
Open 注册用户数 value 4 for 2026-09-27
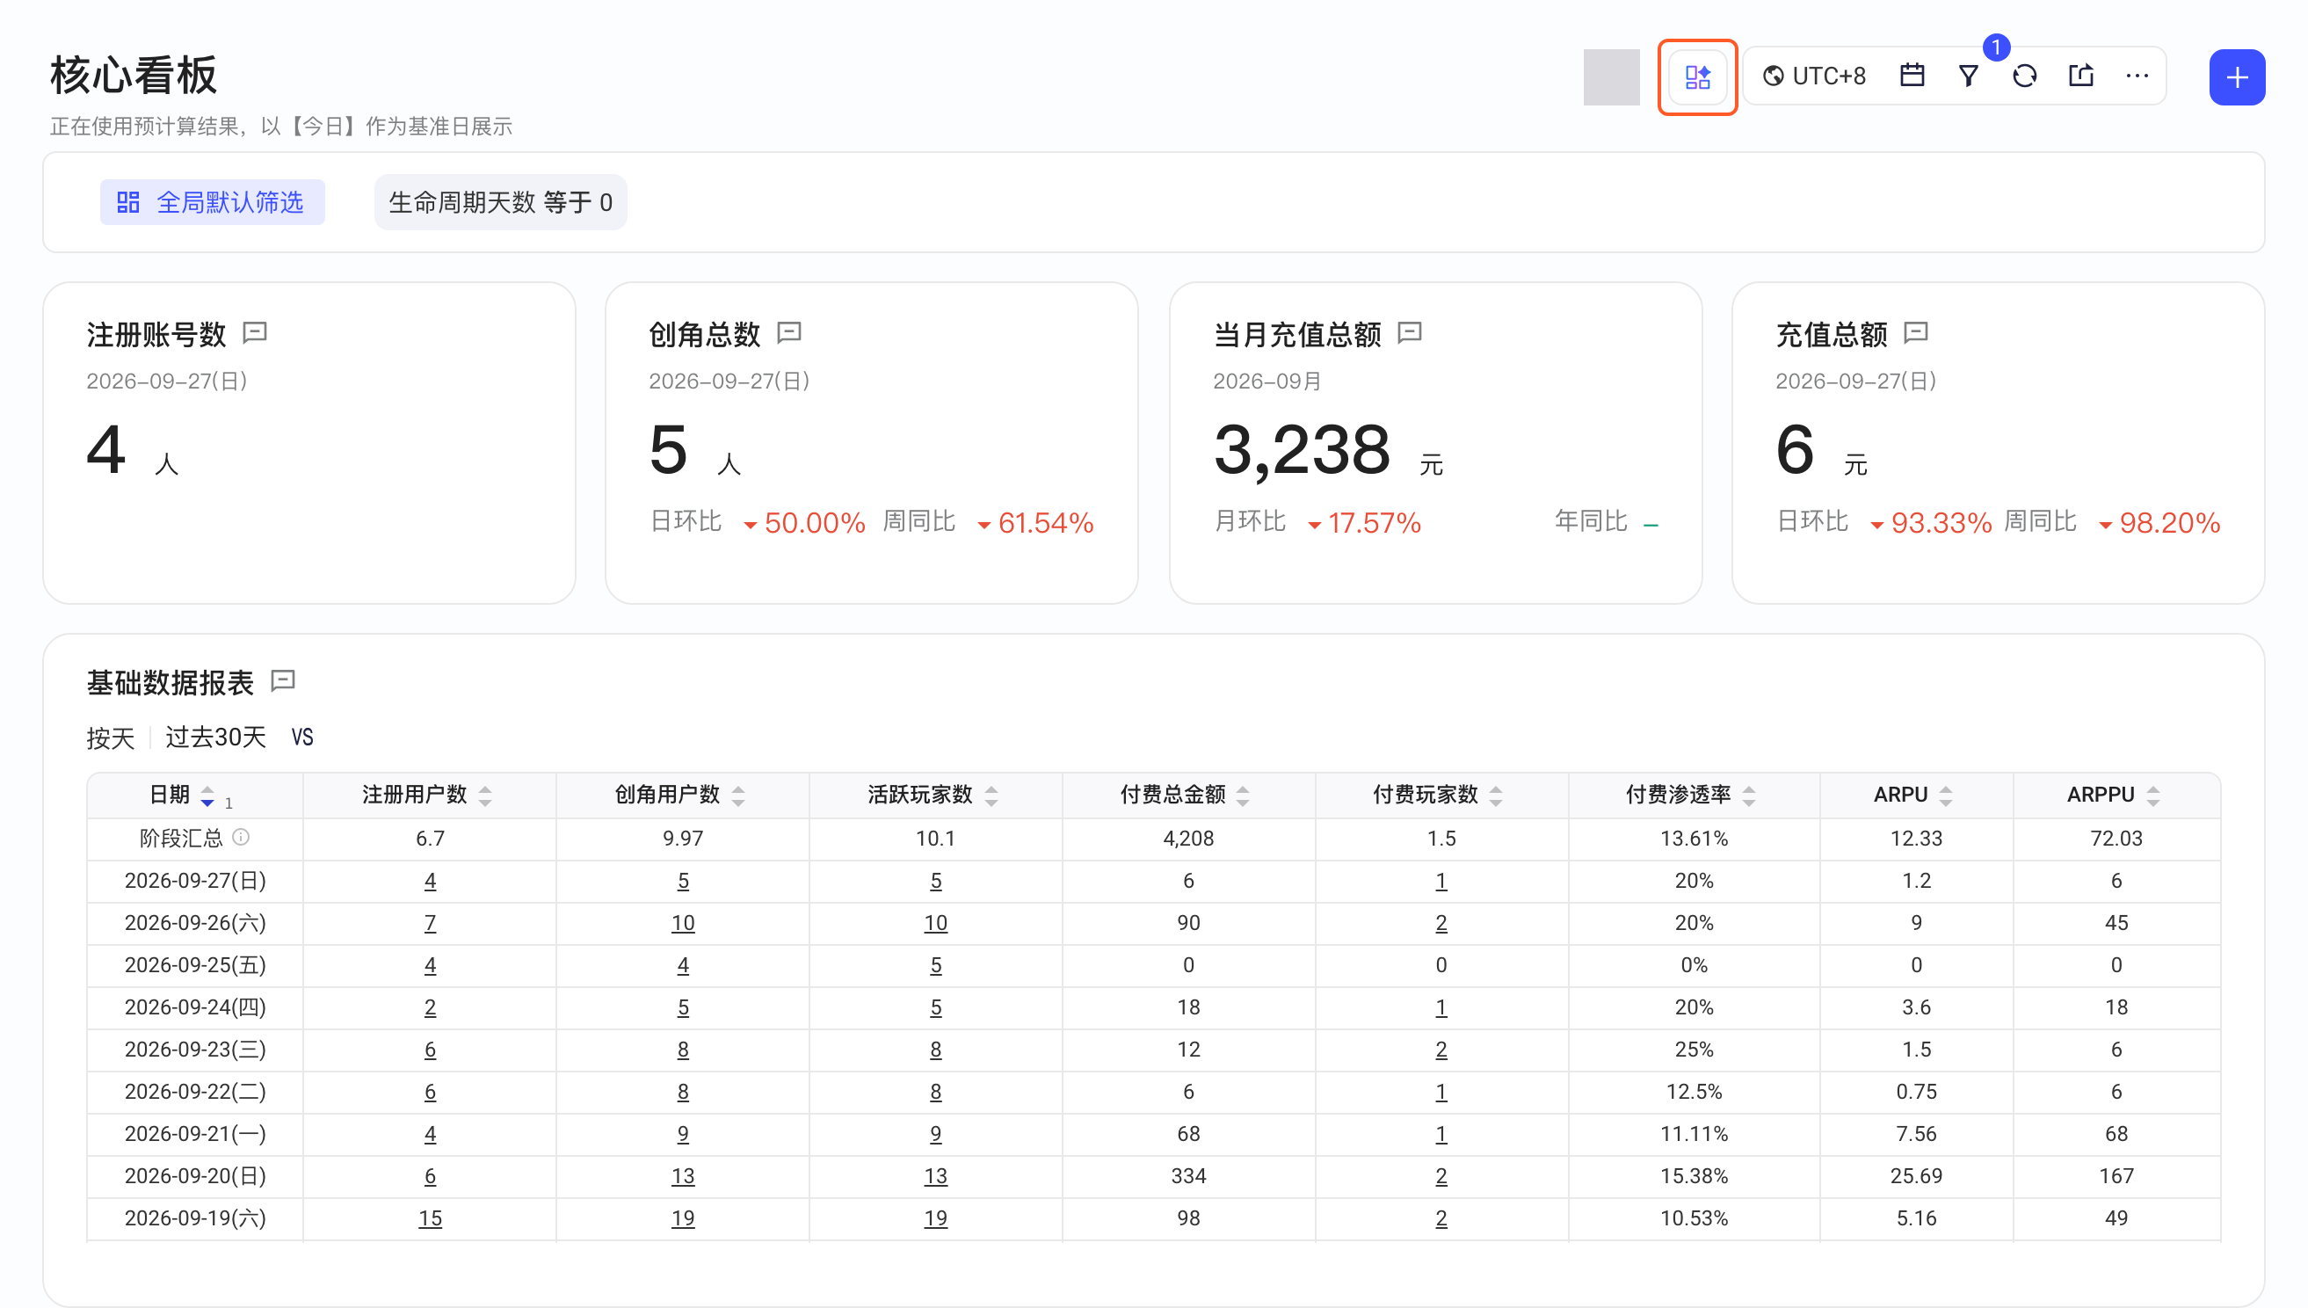430,882
